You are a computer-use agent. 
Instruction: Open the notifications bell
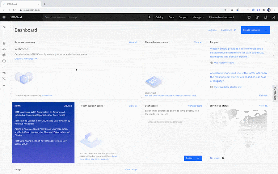point(266,17)
